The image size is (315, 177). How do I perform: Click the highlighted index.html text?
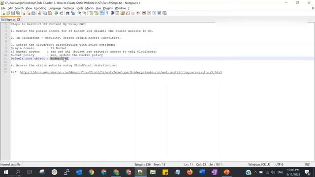[59, 59]
